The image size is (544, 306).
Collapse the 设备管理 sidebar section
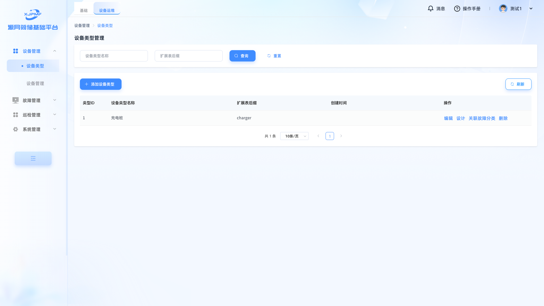tap(55, 51)
